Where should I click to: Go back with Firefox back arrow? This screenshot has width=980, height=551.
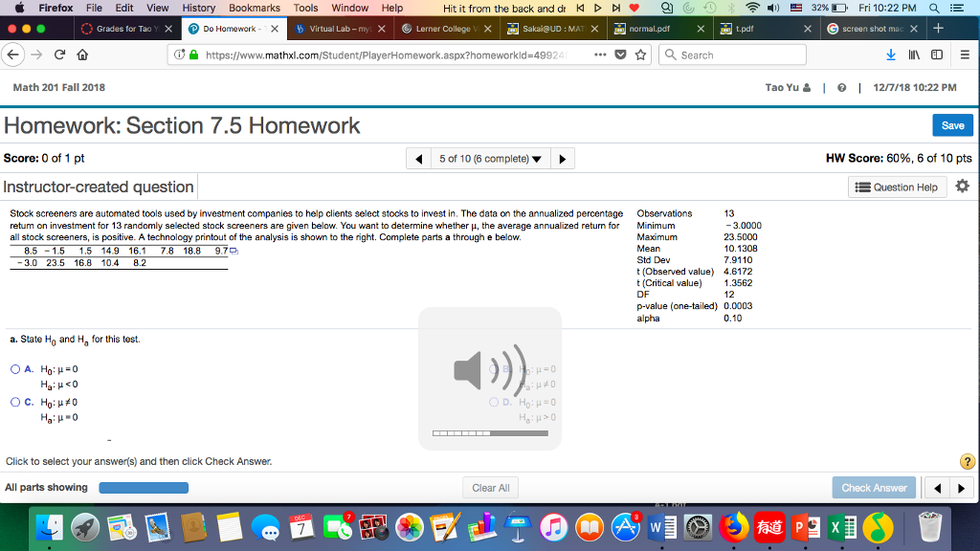pyautogui.click(x=13, y=55)
